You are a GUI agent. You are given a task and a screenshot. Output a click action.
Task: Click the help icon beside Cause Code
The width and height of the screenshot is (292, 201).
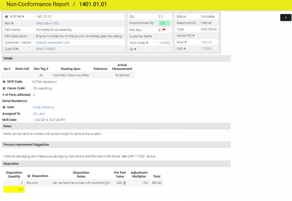(4, 88)
